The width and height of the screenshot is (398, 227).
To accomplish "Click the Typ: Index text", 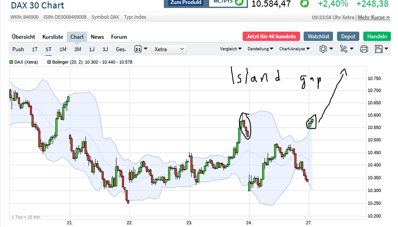I will (x=135, y=17).
